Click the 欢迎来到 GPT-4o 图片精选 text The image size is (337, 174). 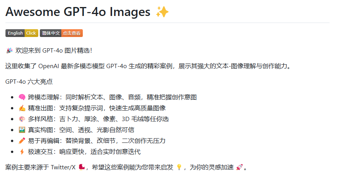(x=54, y=51)
